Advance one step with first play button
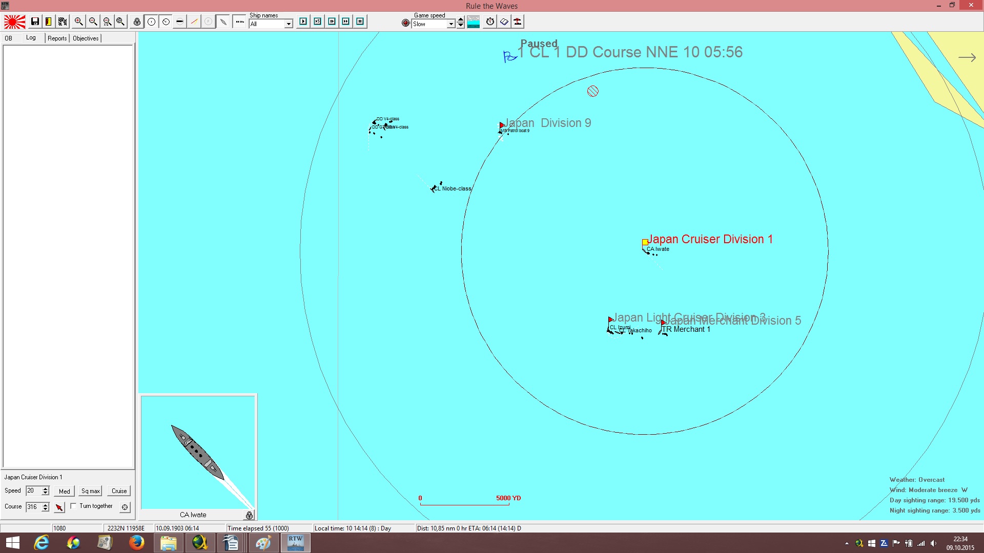The image size is (984, 553). [303, 22]
